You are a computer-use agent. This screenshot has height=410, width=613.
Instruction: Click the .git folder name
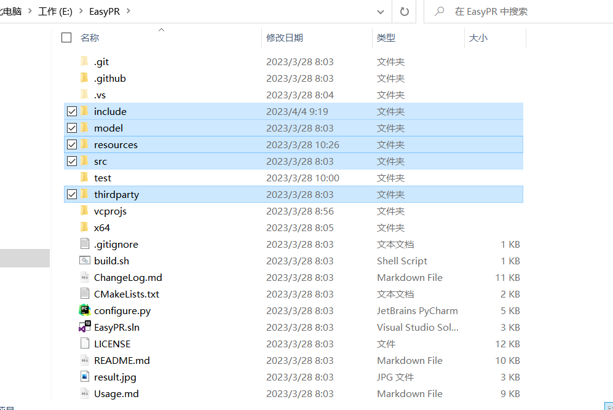coord(101,62)
